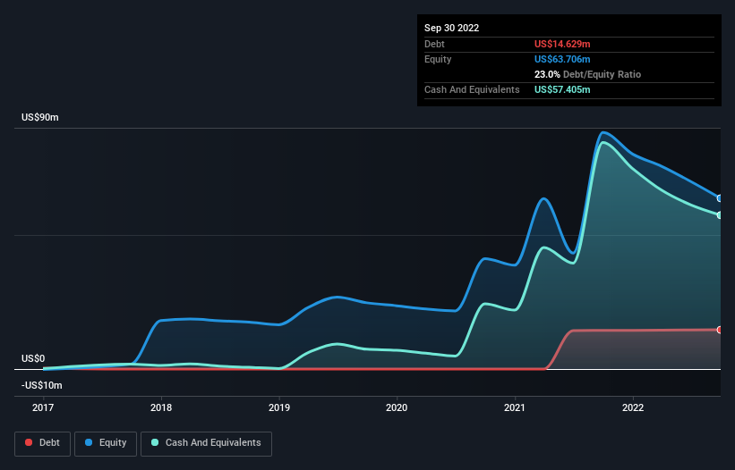The width and height of the screenshot is (735, 470).
Task: Click the US$14.629m debt value
Action: (x=562, y=44)
